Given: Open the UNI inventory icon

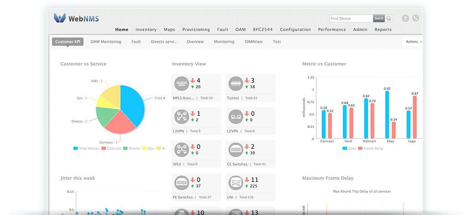Looking at the screenshot, I should (x=236, y=183).
